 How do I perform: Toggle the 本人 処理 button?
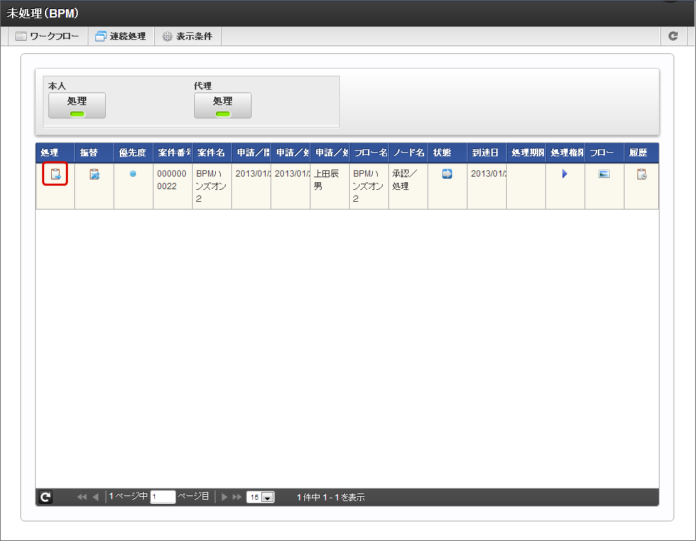click(77, 105)
